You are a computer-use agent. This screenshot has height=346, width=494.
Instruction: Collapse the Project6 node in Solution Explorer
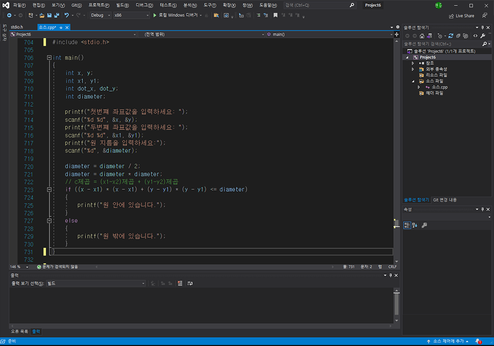pos(407,57)
